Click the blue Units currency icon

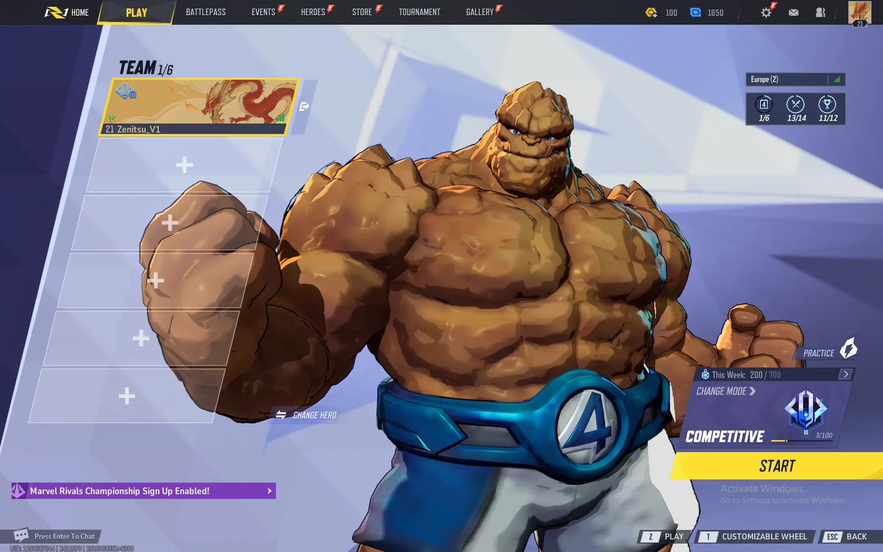point(695,13)
